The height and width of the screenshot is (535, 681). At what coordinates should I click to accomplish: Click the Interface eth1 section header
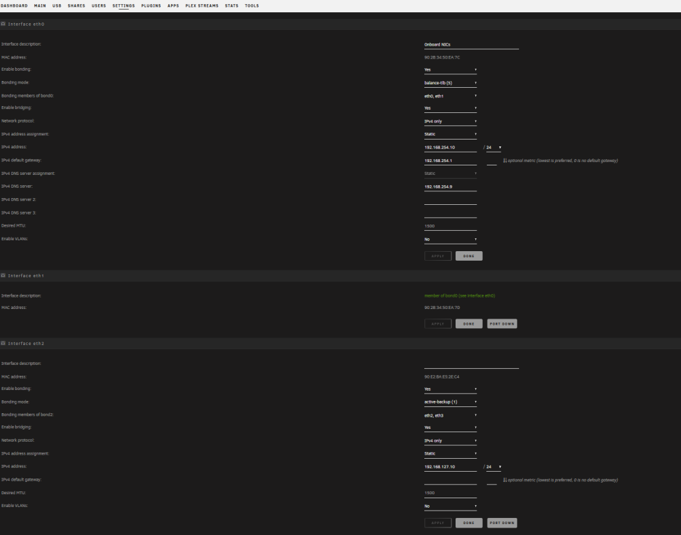click(x=340, y=276)
